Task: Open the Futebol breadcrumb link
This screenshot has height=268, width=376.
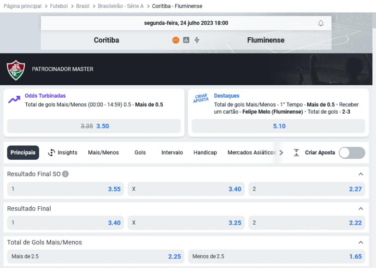Action: pyautogui.click(x=59, y=6)
